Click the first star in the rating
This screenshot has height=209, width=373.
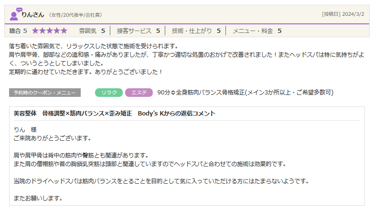(36, 31)
